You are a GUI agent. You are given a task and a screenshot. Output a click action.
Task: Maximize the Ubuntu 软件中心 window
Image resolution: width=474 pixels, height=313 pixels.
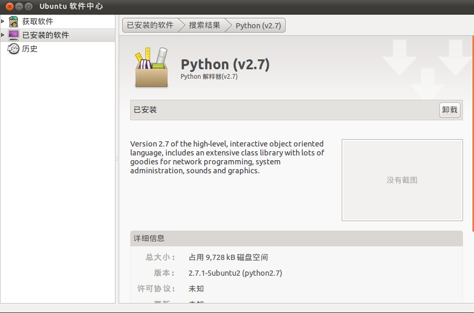tap(28, 6)
